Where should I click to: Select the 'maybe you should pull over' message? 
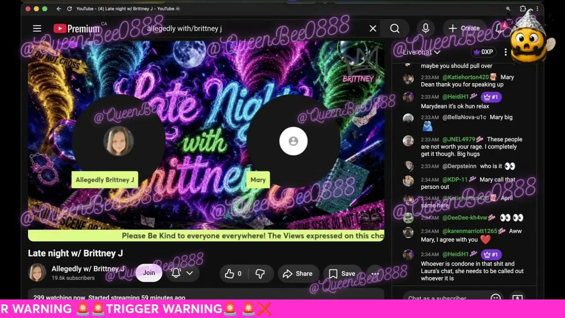pos(456,66)
